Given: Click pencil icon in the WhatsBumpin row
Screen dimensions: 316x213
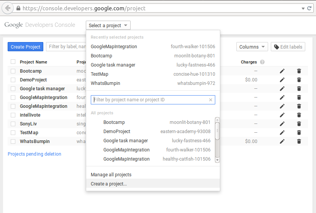Looking at the screenshot, I should 282,141.
